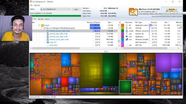Click the .cfa extension file icon
This screenshot has width=186, height=104.
(127, 28)
